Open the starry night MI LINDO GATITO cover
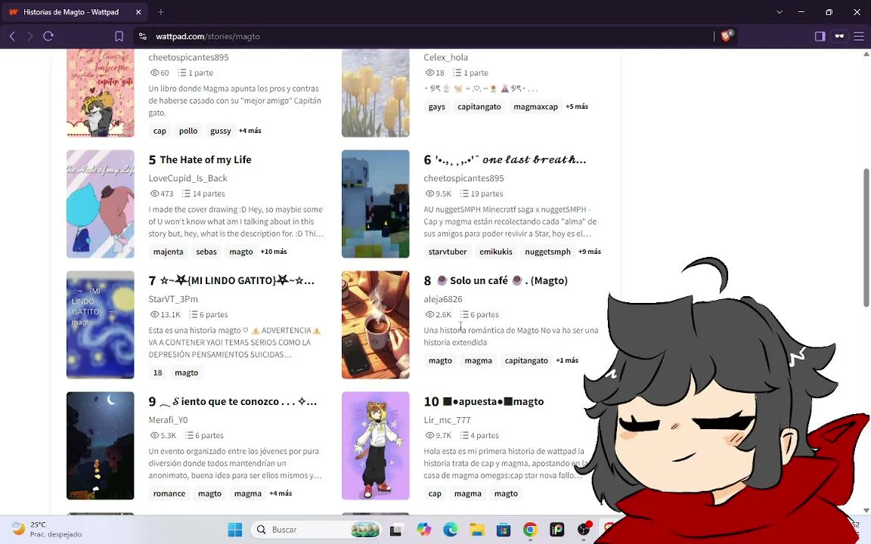The image size is (871, 544). click(100, 325)
